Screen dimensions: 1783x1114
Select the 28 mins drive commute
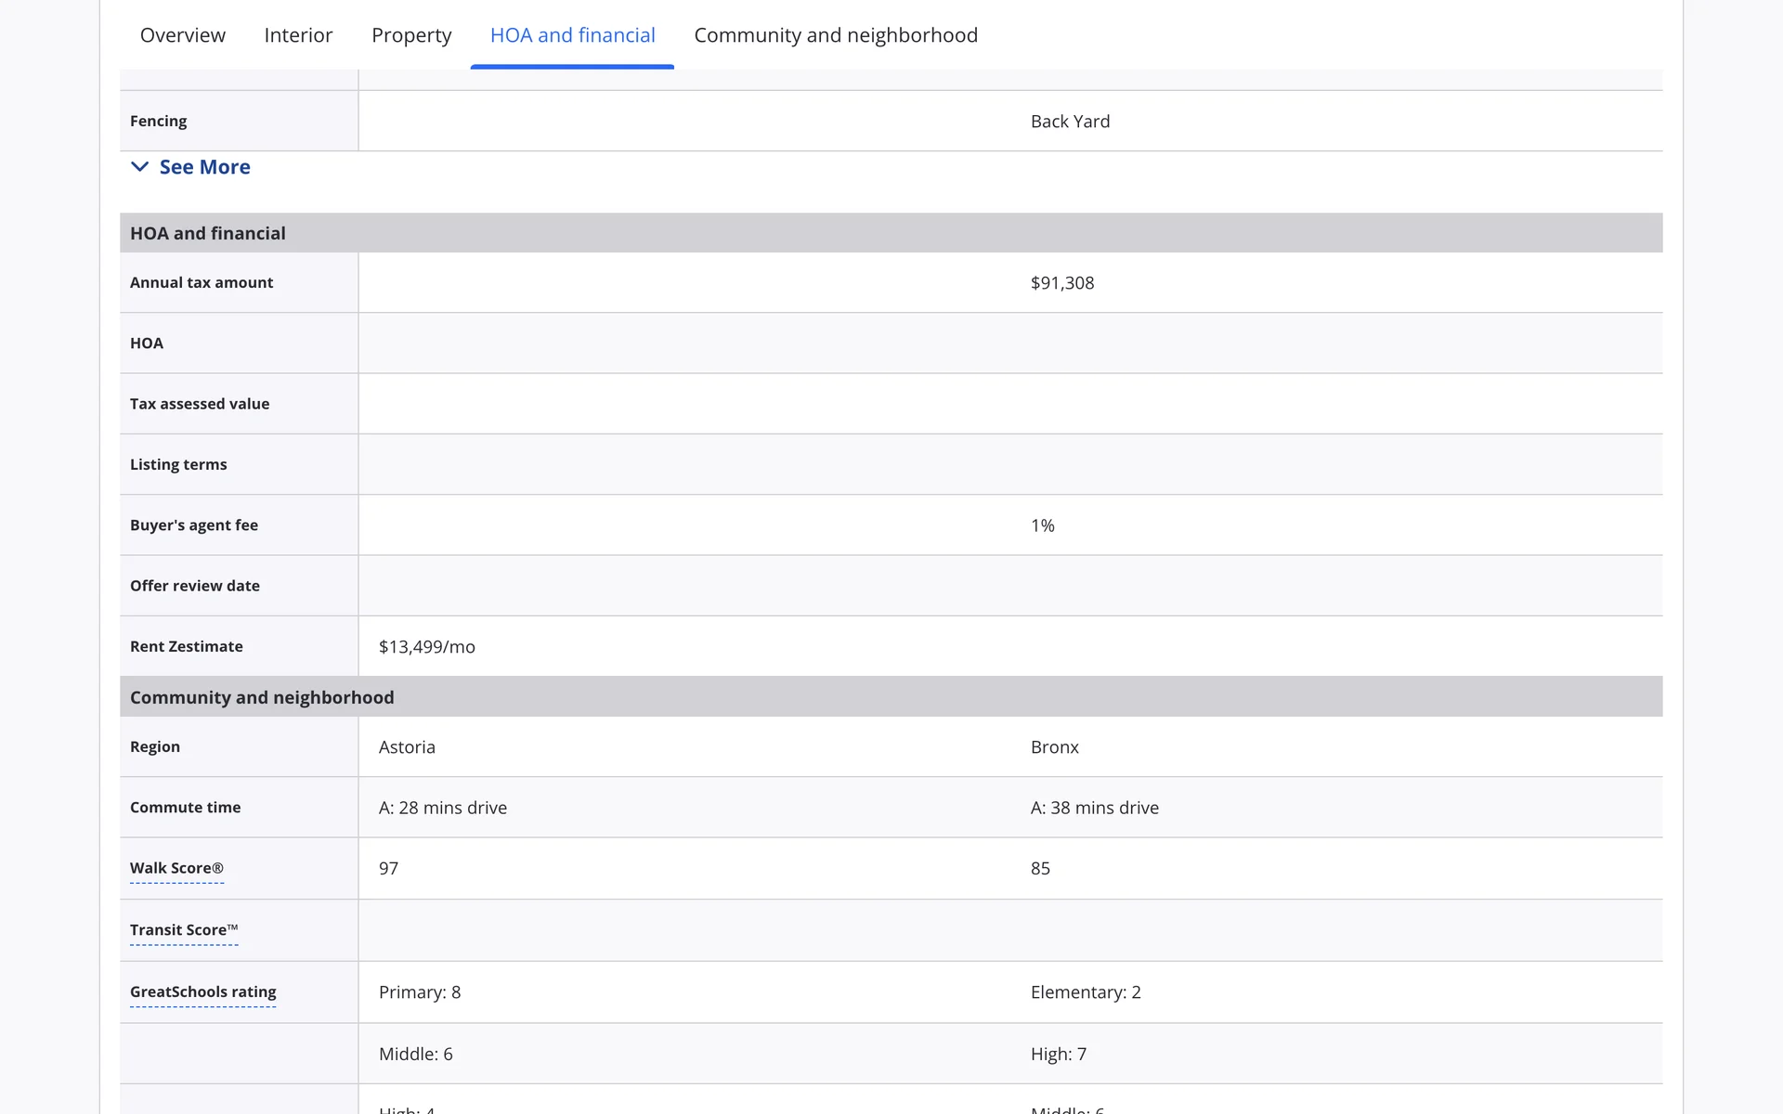pyautogui.click(x=443, y=808)
